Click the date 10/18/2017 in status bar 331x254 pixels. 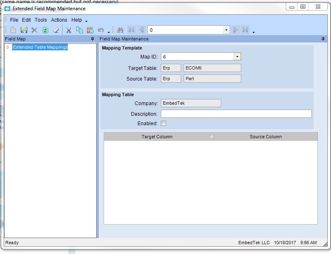(285, 243)
